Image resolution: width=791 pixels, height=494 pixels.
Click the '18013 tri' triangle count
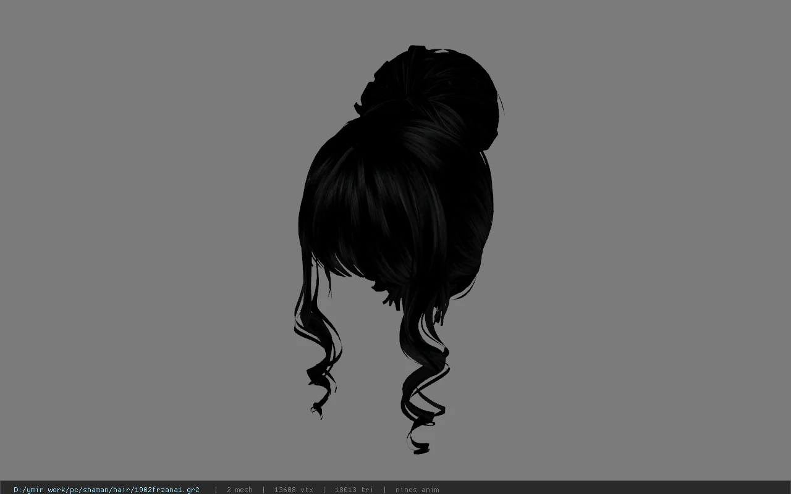click(x=354, y=490)
